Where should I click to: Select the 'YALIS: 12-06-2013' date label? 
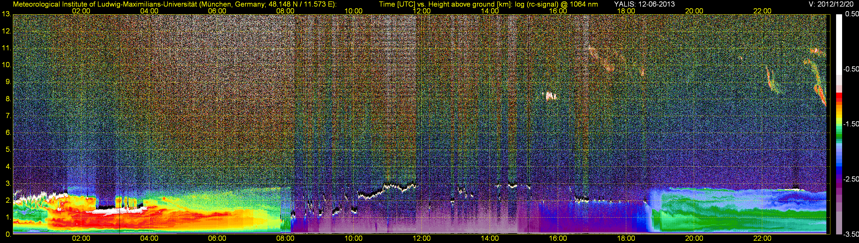(644, 4)
